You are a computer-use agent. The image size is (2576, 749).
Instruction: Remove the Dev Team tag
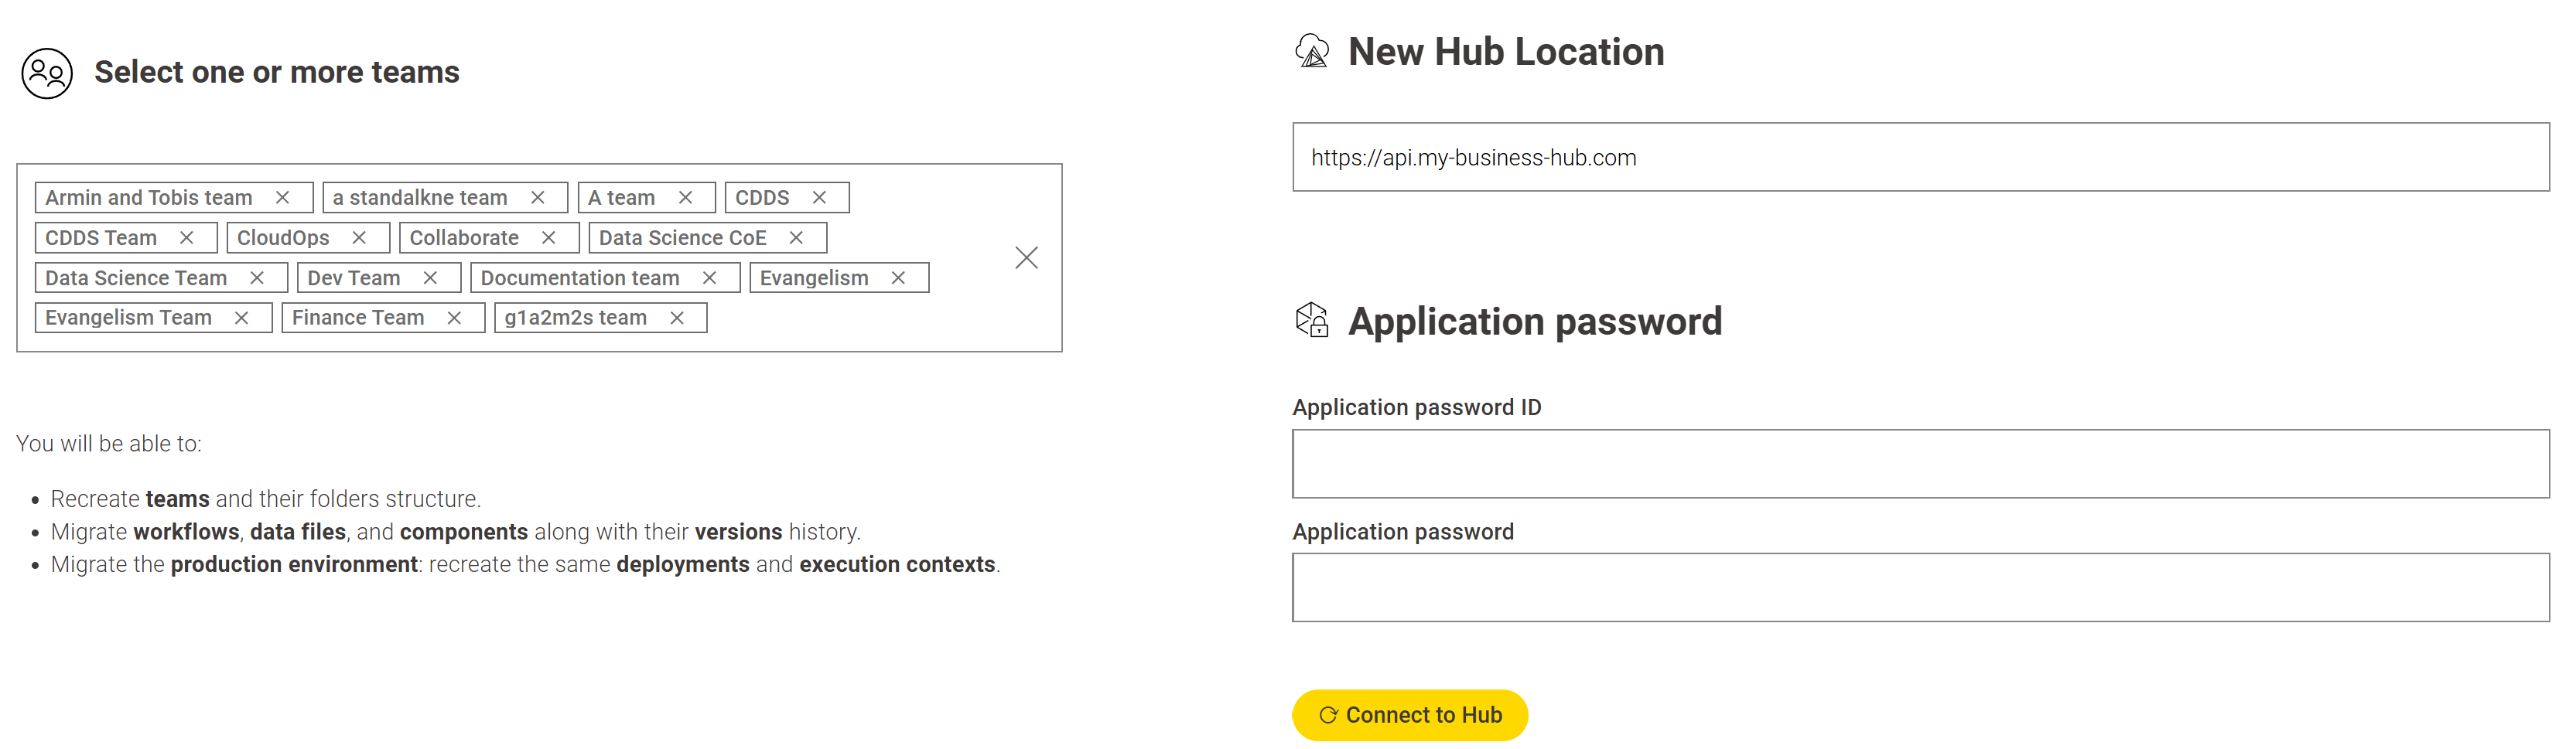(430, 277)
